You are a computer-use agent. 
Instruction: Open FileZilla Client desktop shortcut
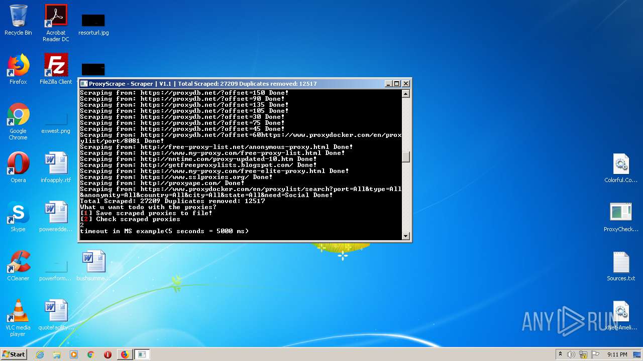[56, 69]
